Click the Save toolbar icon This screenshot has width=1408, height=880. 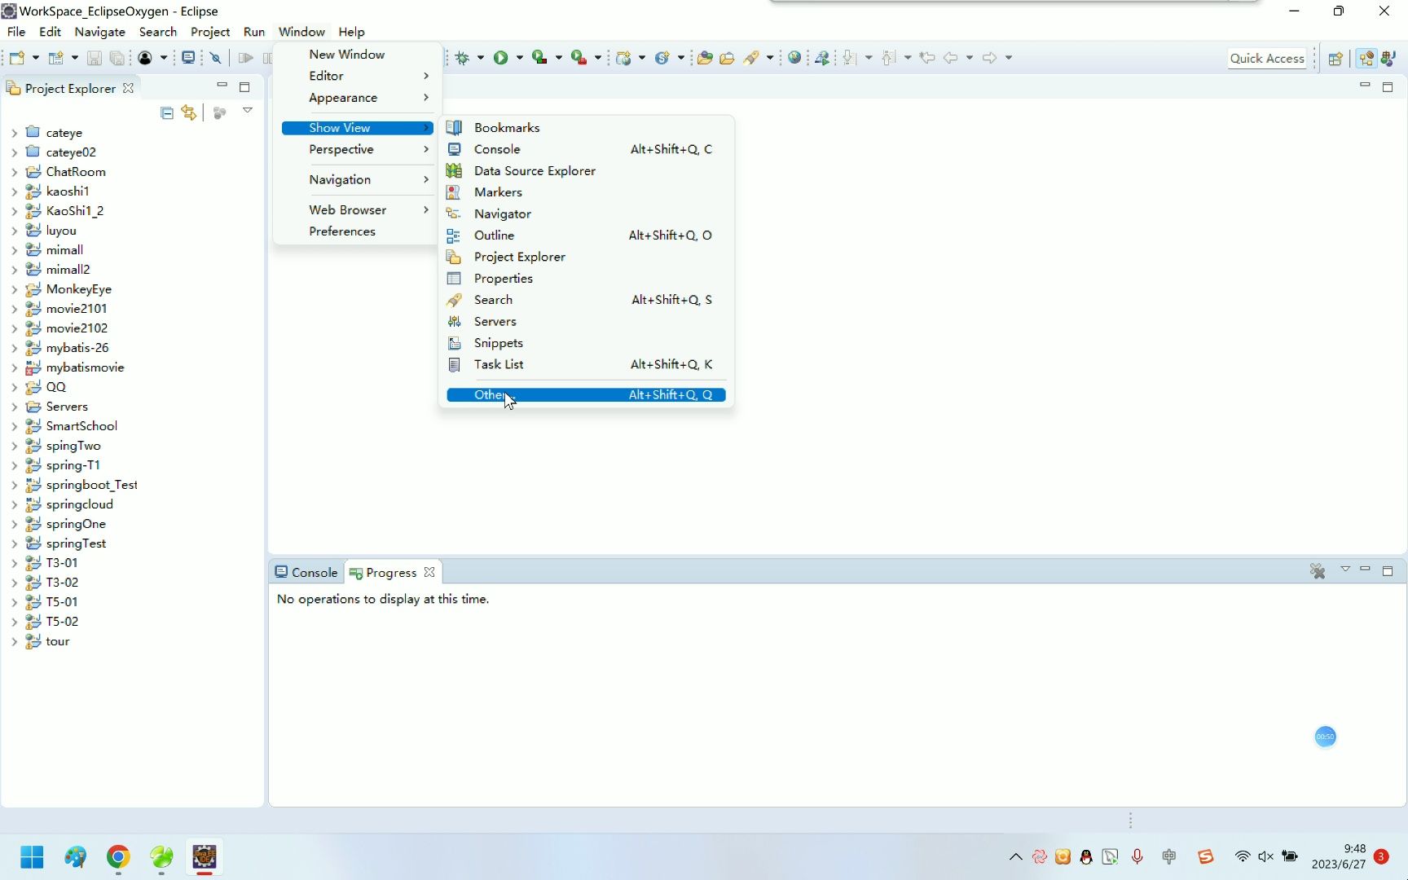[x=95, y=58]
